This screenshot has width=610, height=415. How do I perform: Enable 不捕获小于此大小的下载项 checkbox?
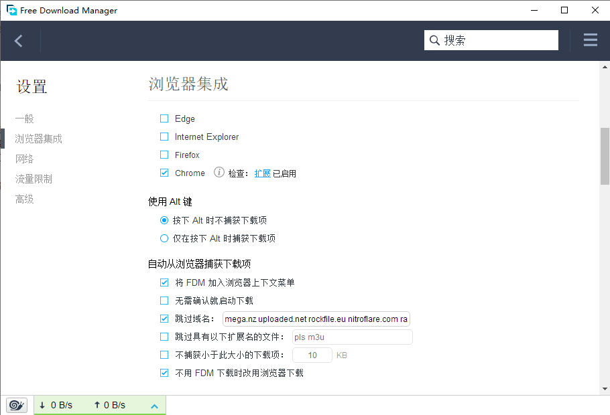pyautogui.click(x=164, y=355)
